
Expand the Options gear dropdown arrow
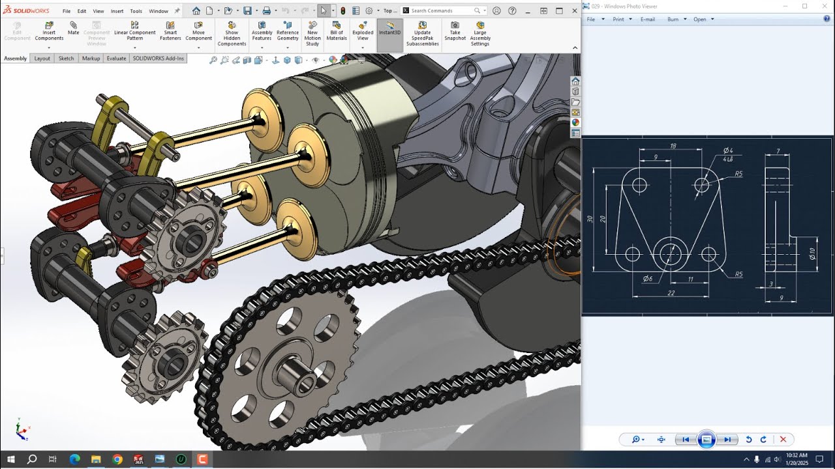tap(378, 10)
